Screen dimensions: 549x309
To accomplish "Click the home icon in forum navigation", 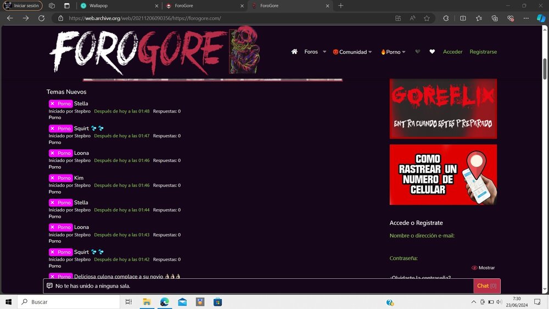I will pyautogui.click(x=294, y=52).
